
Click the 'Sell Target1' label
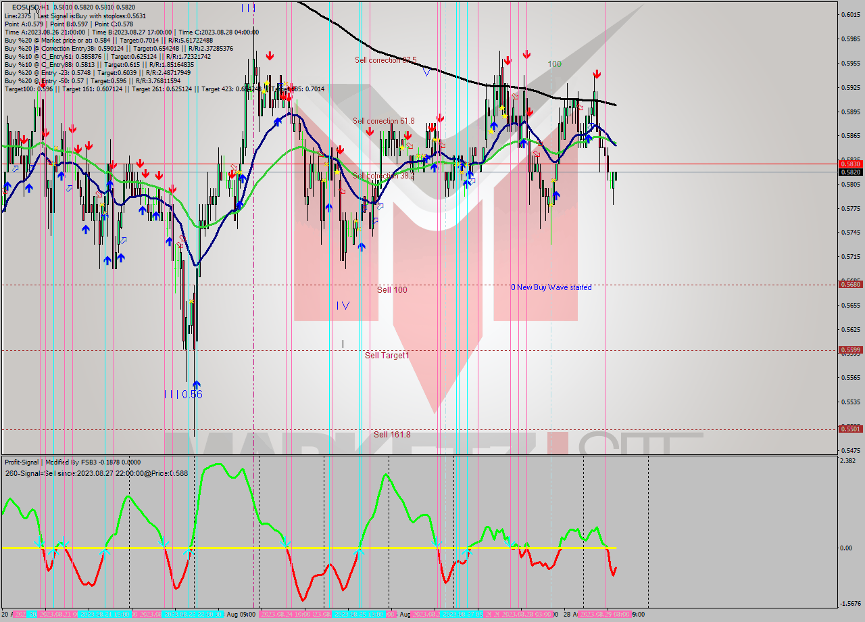(x=387, y=355)
